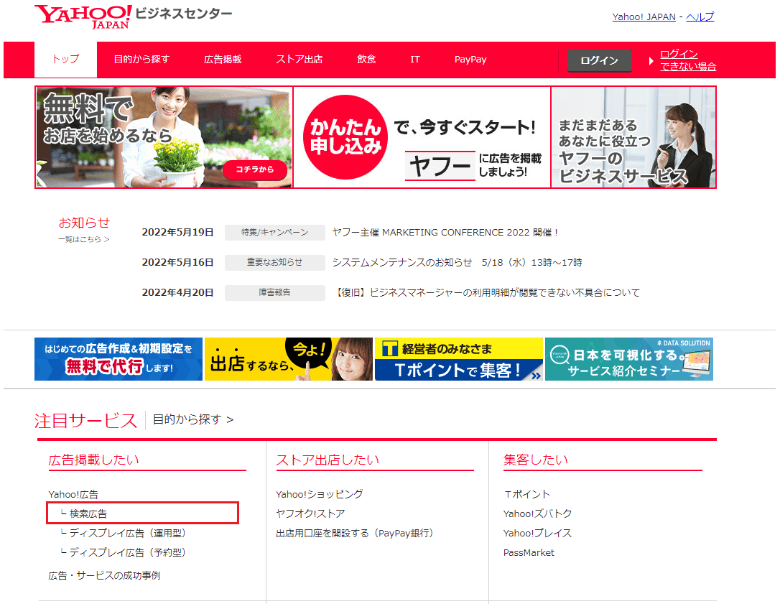Go to the ストア出店 navigation tab

click(x=299, y=60)
